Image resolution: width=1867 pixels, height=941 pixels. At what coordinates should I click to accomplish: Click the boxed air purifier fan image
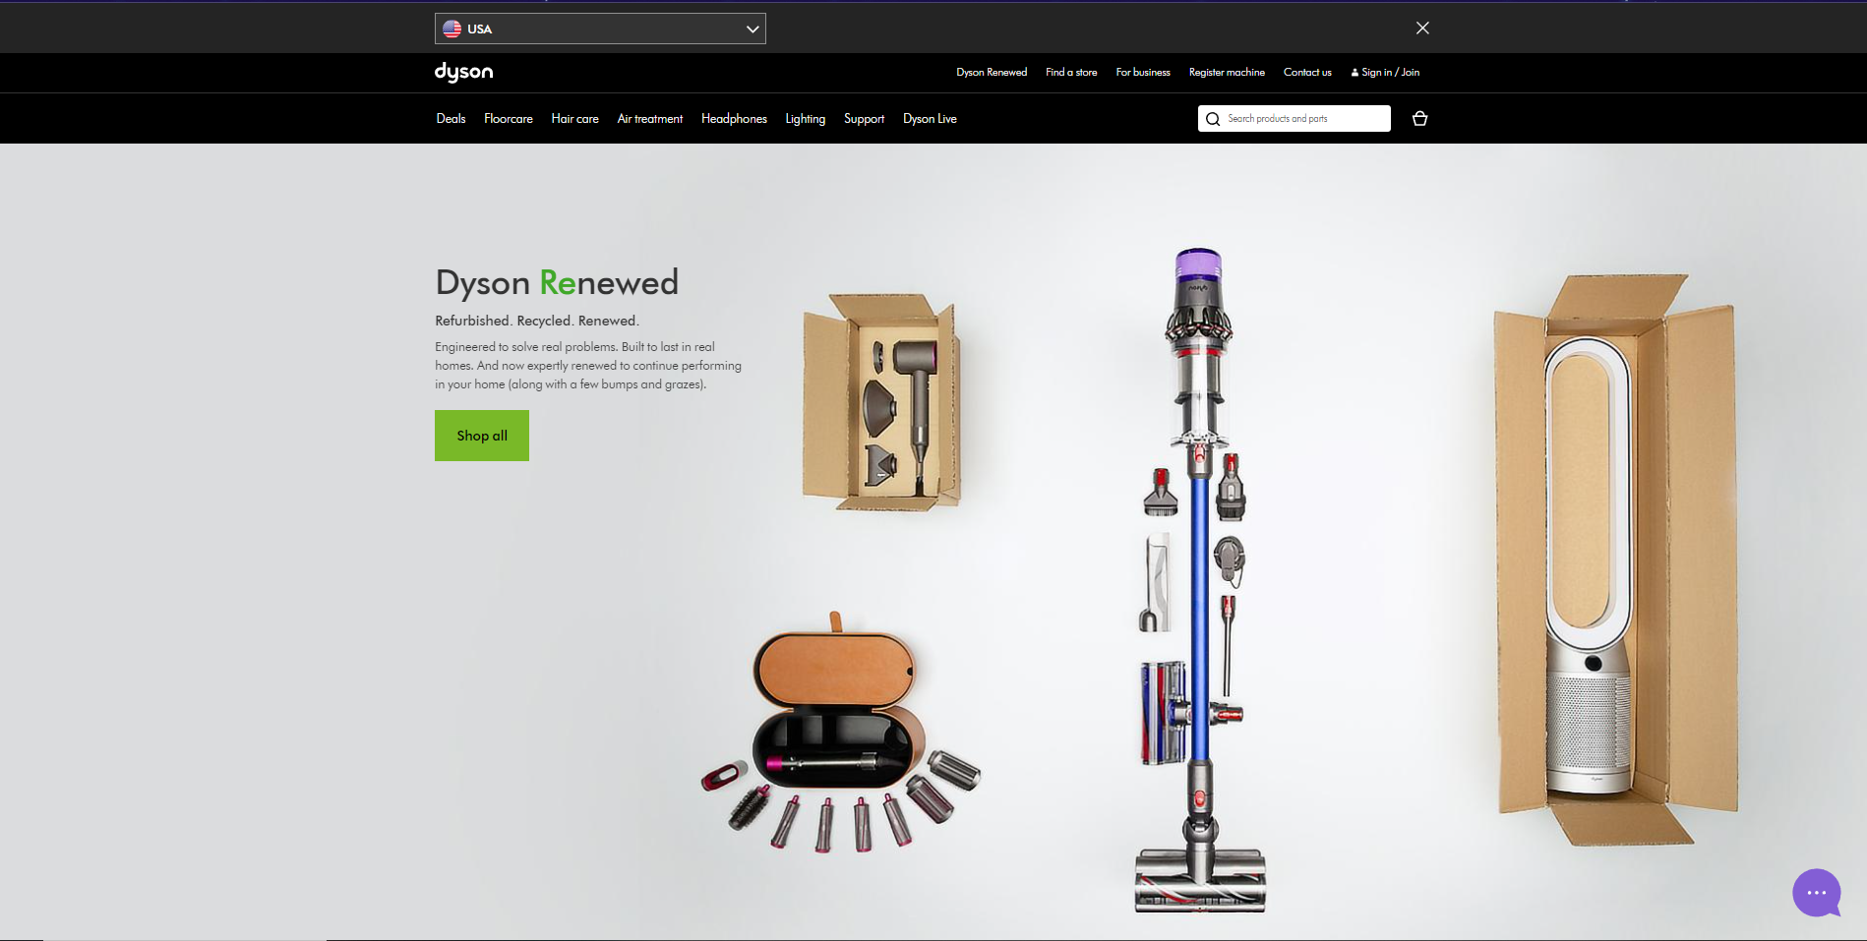click(x=1615, y=559)
